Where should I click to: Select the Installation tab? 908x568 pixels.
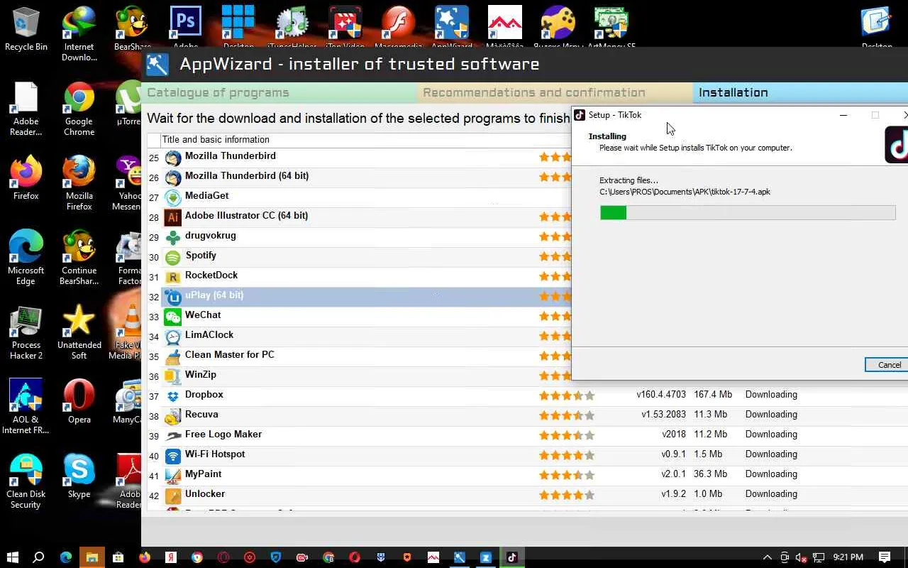click(800, 93)
